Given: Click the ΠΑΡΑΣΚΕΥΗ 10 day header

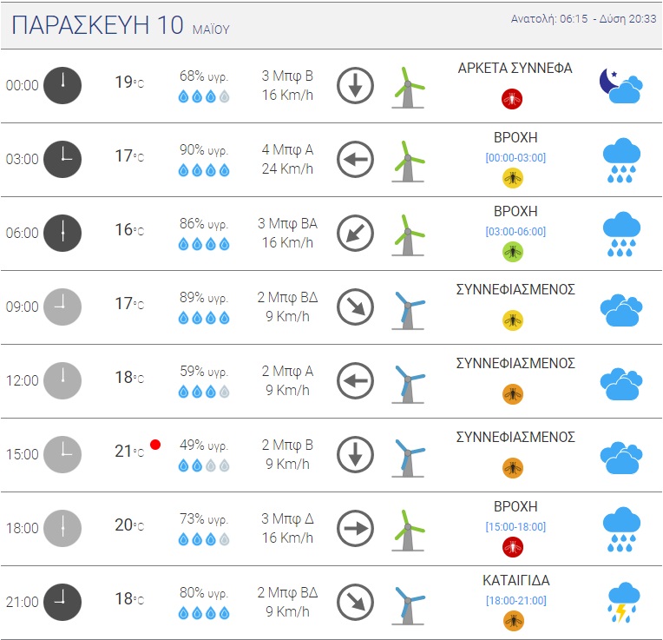Looking at the screenshot, I should pos(96,26).
